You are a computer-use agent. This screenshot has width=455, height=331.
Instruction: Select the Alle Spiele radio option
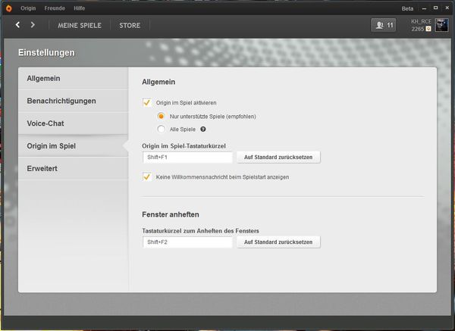point(161,129)
